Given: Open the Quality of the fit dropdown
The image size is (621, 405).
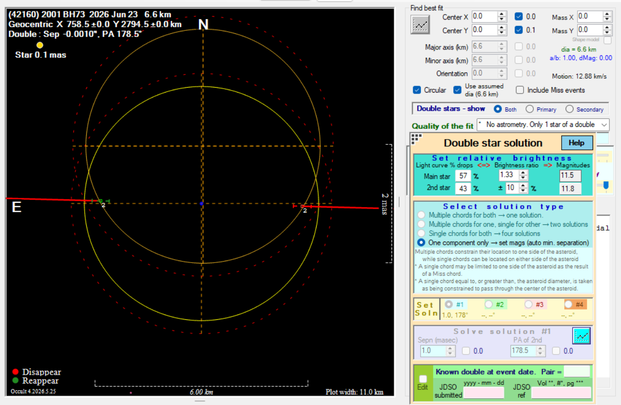Looking at the screenshot, I should [543, 125].
